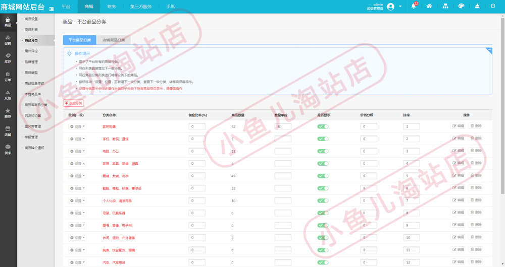Click the admin user avatar icon
505x267 pixels.
[390, 7]
